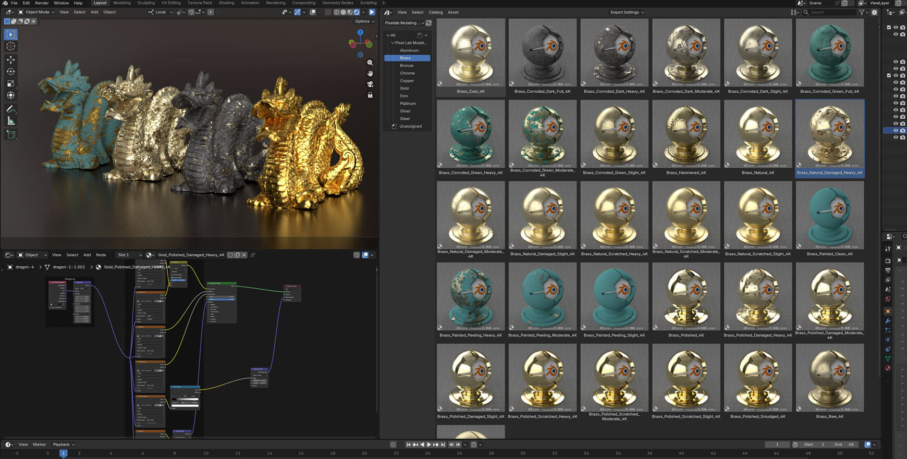Collapse the All catalog expander
Image resolution: width=907 pixels, height=459 pixels.
(x=388, y=35)
